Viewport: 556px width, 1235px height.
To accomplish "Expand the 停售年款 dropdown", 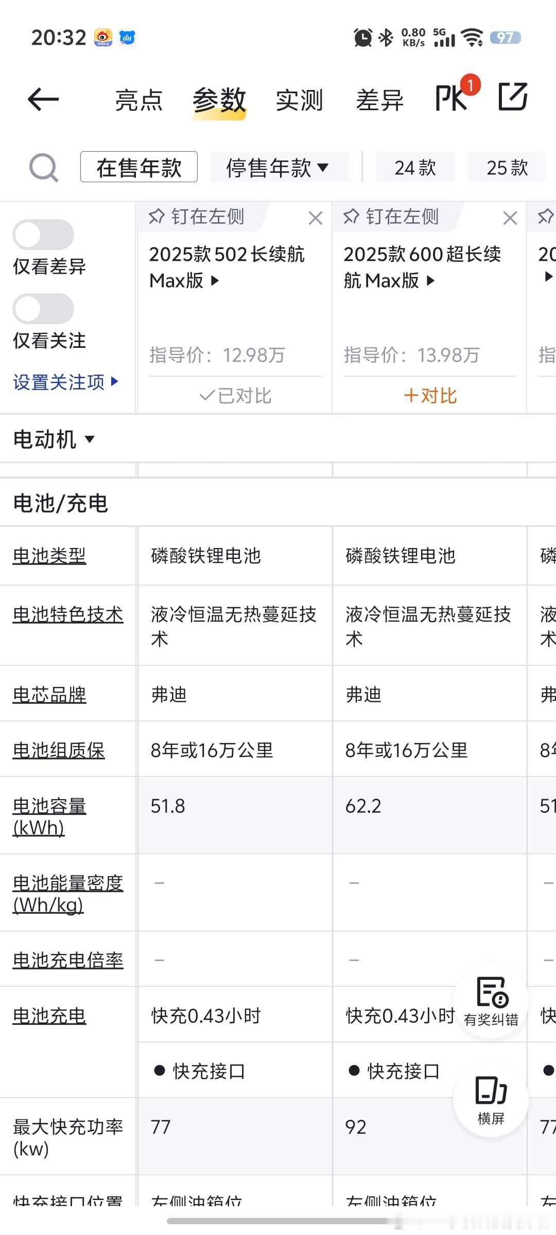I will point(279,167).
